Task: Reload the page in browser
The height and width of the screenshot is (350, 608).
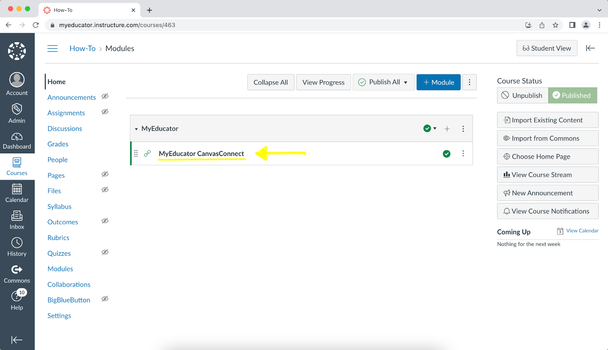Action: (x=36, y=25)
